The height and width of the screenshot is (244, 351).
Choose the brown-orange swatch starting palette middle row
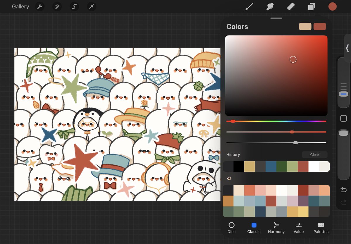tap(228, 201)
